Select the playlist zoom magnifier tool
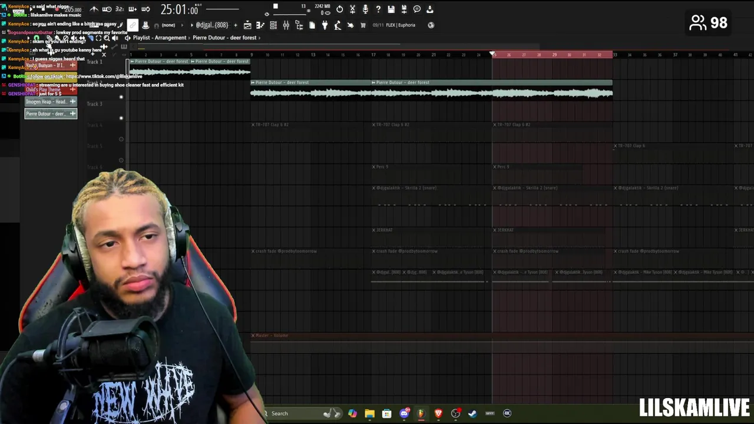The height and width of the screenshot is (424, 754). click(107, 38)
